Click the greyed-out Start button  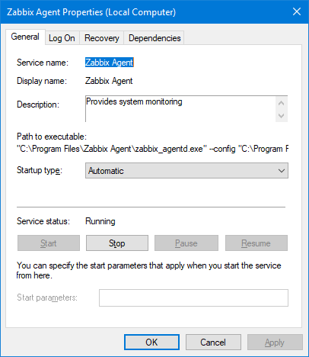click(x=49, y=243)
